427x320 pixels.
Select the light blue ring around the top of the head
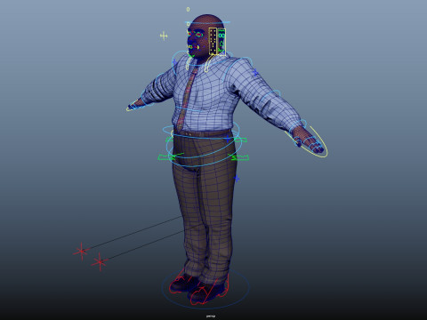click(207, 22)
